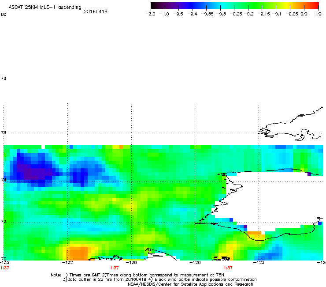This screenshot has width=326, height=287.
Task: Click the NOAA/NESDIS credit line
Action: pyautogui.click(x=190, y=284)
